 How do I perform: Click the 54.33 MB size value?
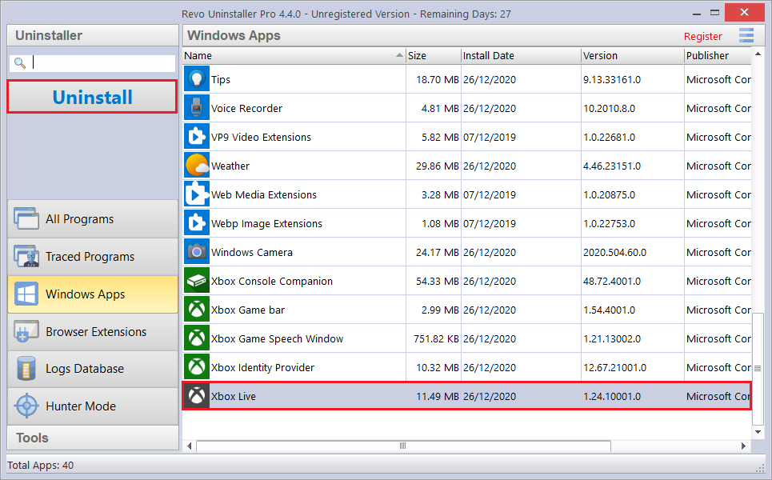pos(438,281)
